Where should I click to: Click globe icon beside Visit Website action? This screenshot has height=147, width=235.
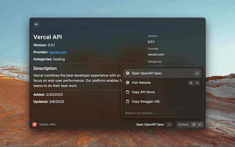[x=127, y=83]
